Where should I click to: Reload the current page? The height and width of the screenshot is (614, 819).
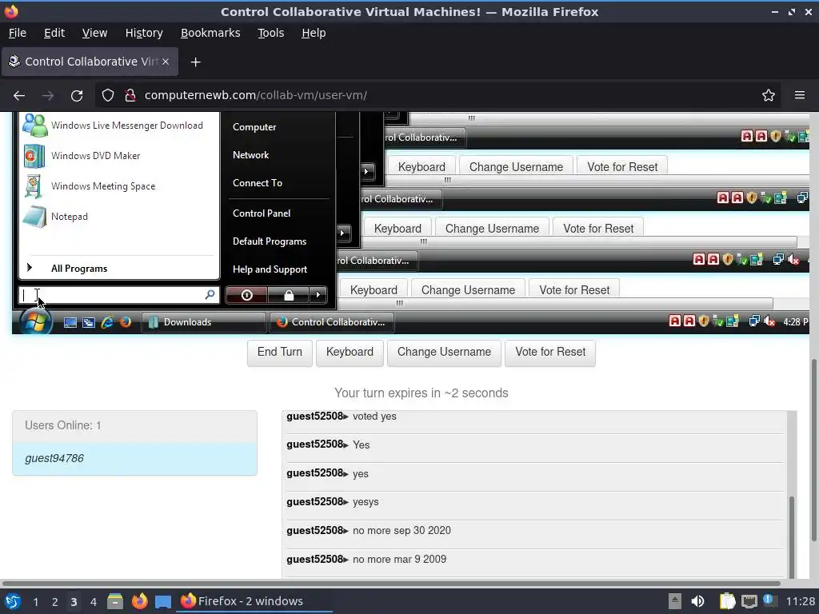click(x=77, y=96)
